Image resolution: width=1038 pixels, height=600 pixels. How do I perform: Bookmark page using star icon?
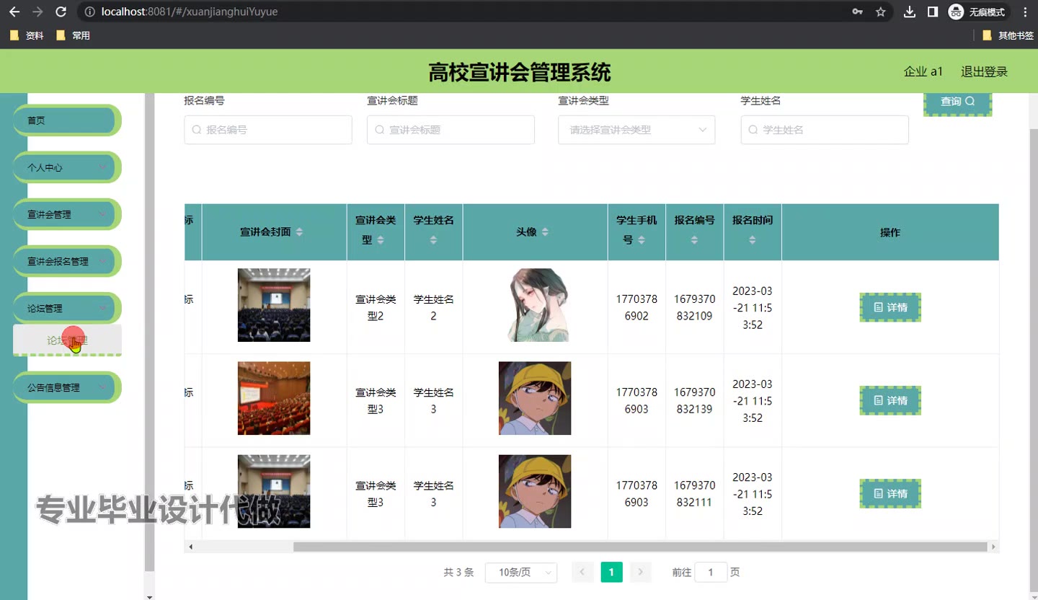pos(880,12)
